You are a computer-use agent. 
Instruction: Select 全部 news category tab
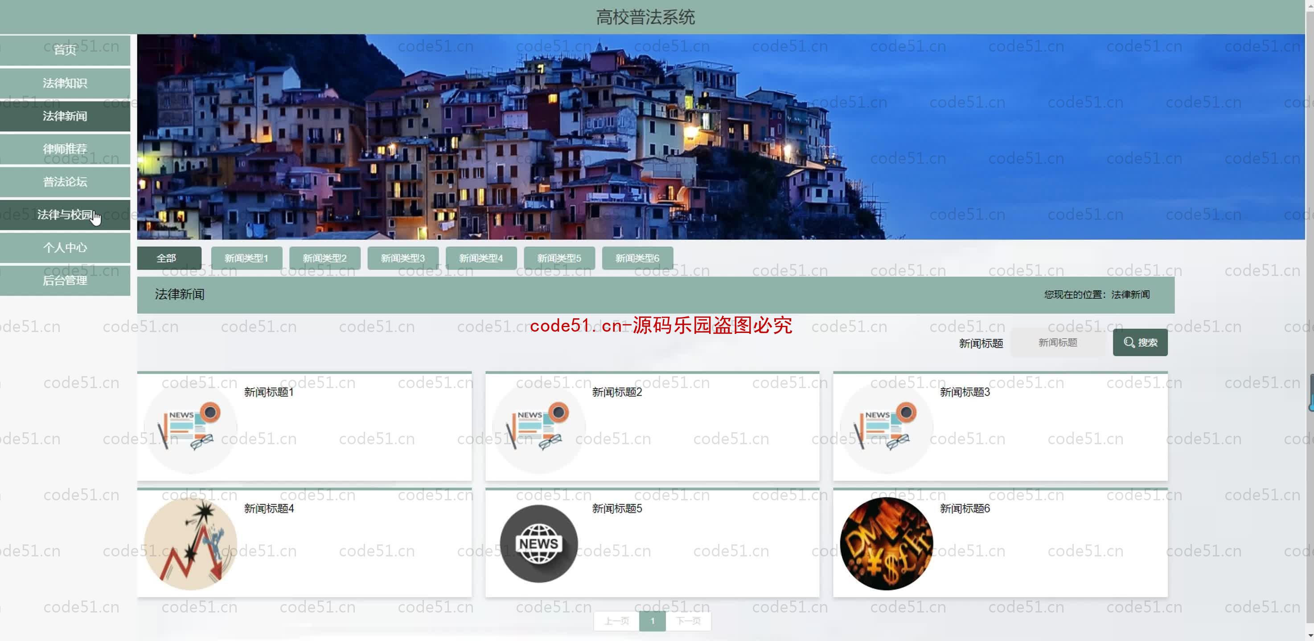click(165, 258)
